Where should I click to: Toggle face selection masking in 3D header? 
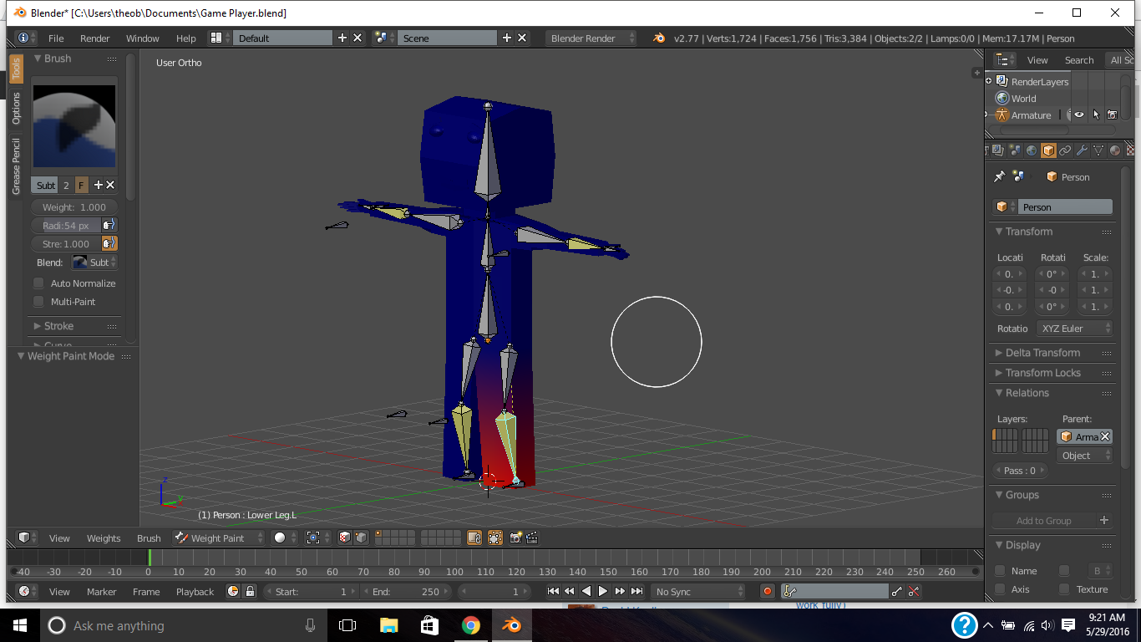click(344, 538)
